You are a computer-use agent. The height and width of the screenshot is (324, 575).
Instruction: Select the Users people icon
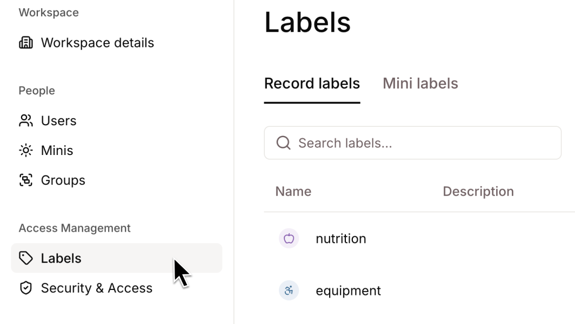point(25,120)
